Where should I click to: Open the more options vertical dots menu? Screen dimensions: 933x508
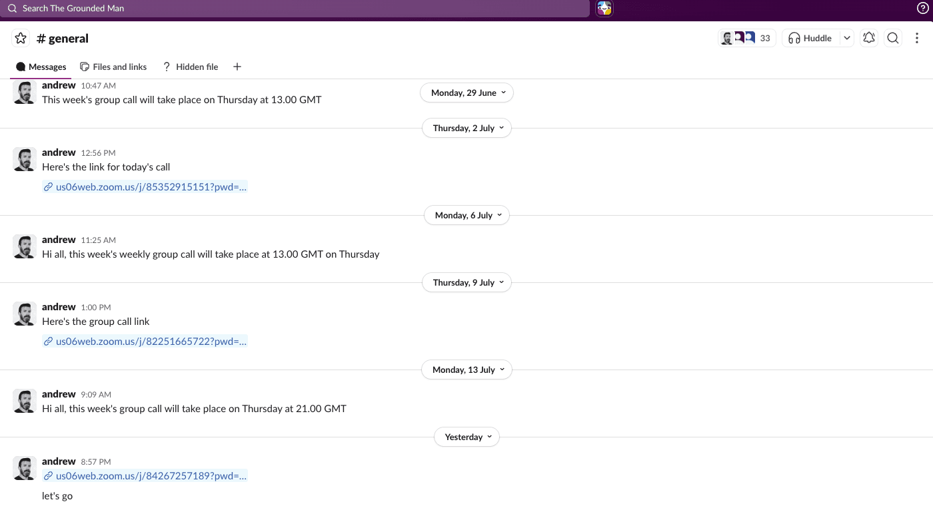tap(917, 38)
